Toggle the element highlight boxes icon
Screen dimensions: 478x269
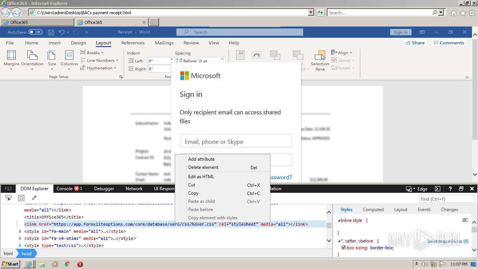coord(21,198)
